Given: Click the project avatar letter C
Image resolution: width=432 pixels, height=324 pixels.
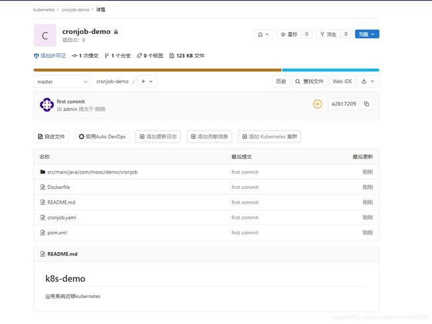Looking at the screenshot, I should point(45,35).
